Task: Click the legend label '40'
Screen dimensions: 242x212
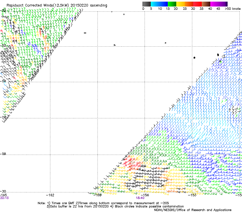Action: tap(210, 8)
